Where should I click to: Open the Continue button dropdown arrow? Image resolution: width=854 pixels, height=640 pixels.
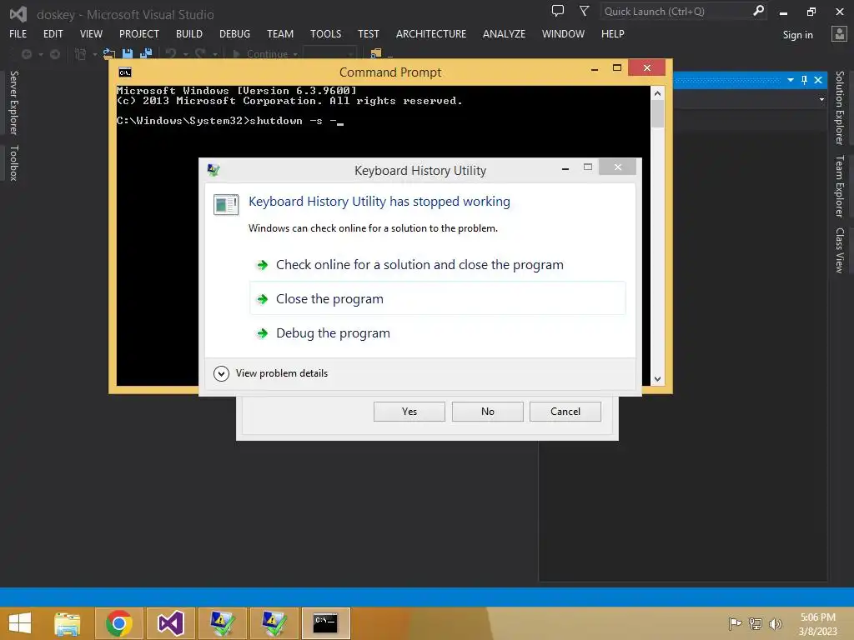click(x=295, y=54)
